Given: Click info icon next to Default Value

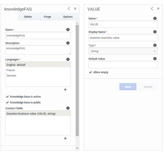Looking at the screenshot, I should 155,59.
